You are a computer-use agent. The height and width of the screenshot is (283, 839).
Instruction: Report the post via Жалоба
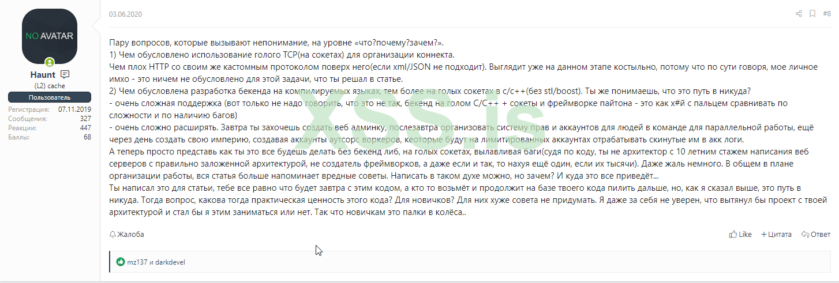click(127, 235)
